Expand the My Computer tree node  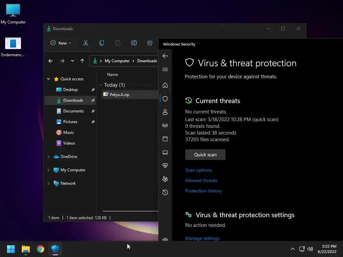[x=49, y=170]
